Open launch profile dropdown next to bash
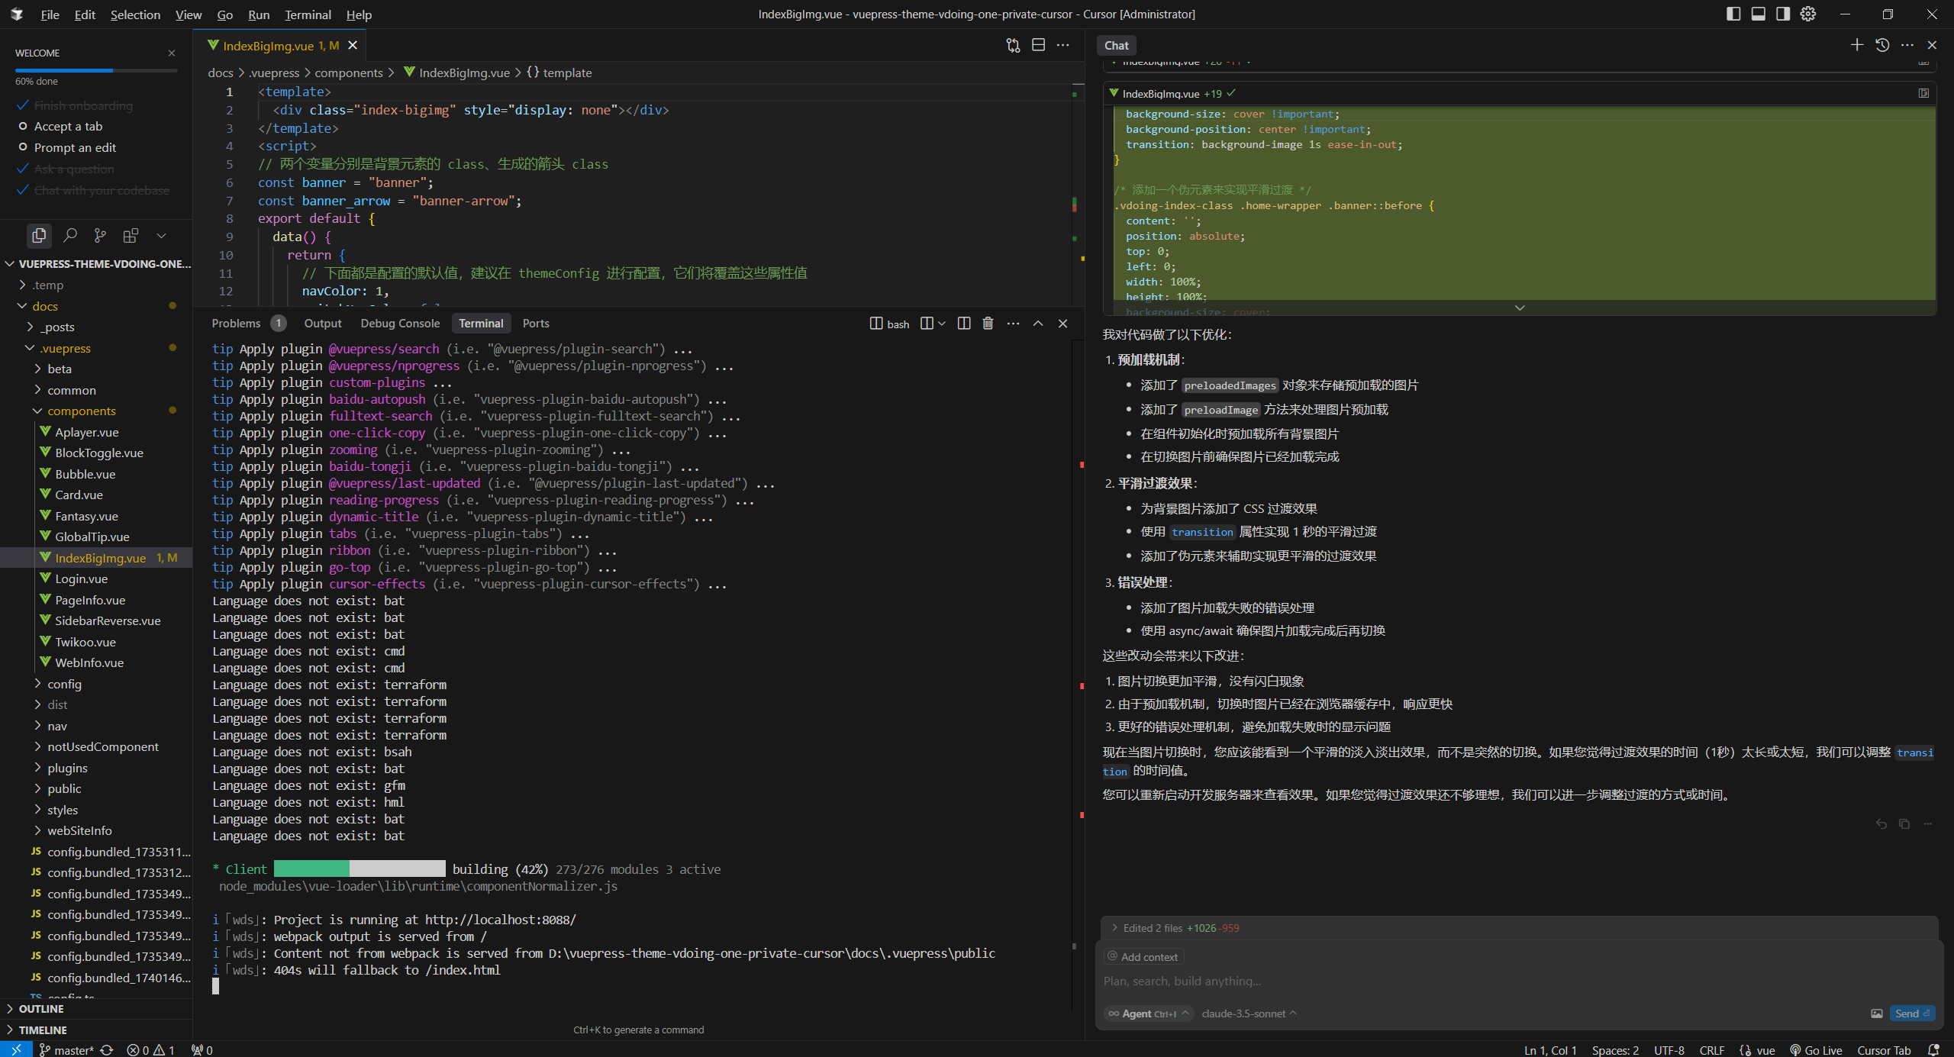The height and width of the screenshot is (1057, 1954). click(x=941, y=324)
